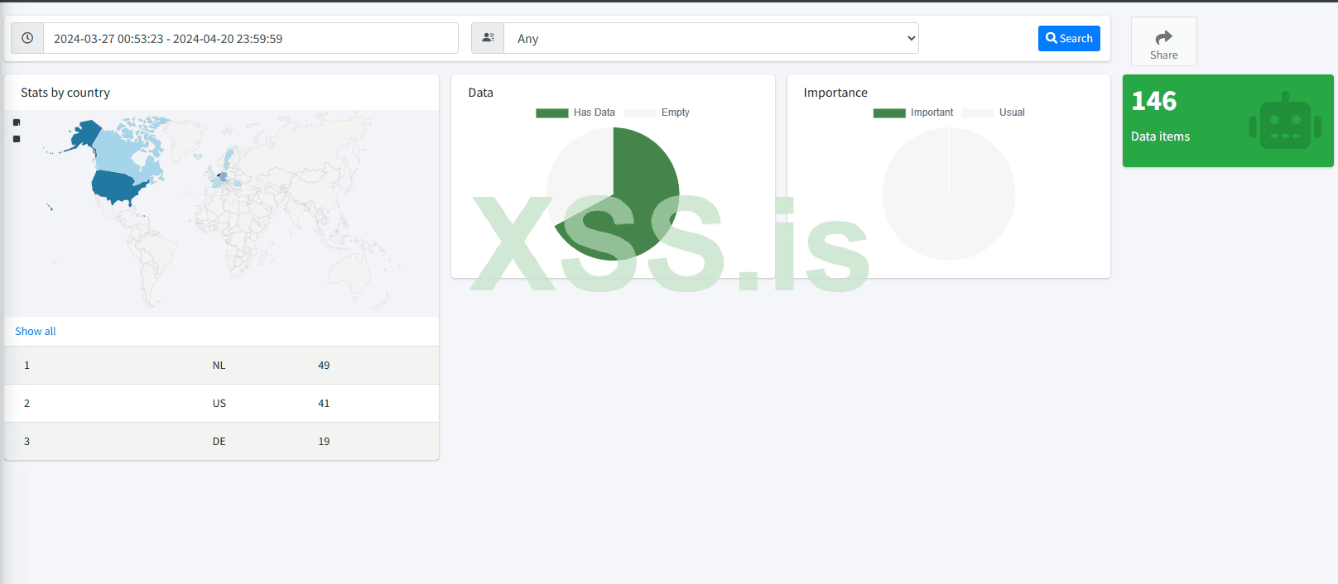Click the lower map zoom control square
Viewport: 1338px width, 584px height.
(17, 139)
